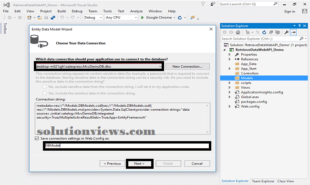Start debugging with the green play icon
Image resolution: width=310 pixels, height=185 pixels.
pos(142,18)
